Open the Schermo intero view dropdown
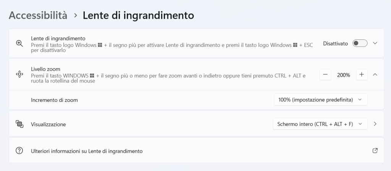 320,124
